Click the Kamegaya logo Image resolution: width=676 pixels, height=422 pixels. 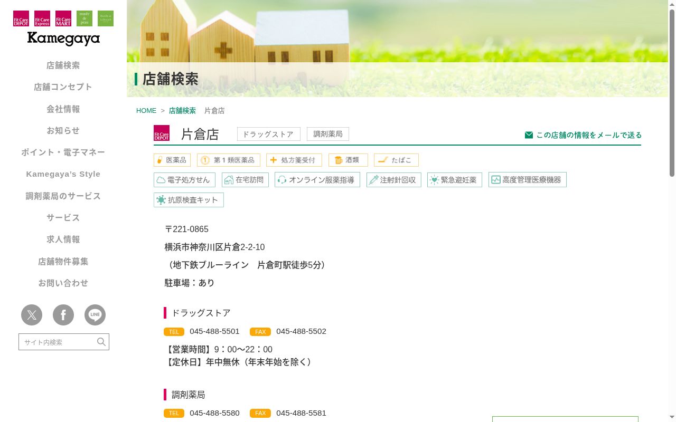click(x=63, y=39)
